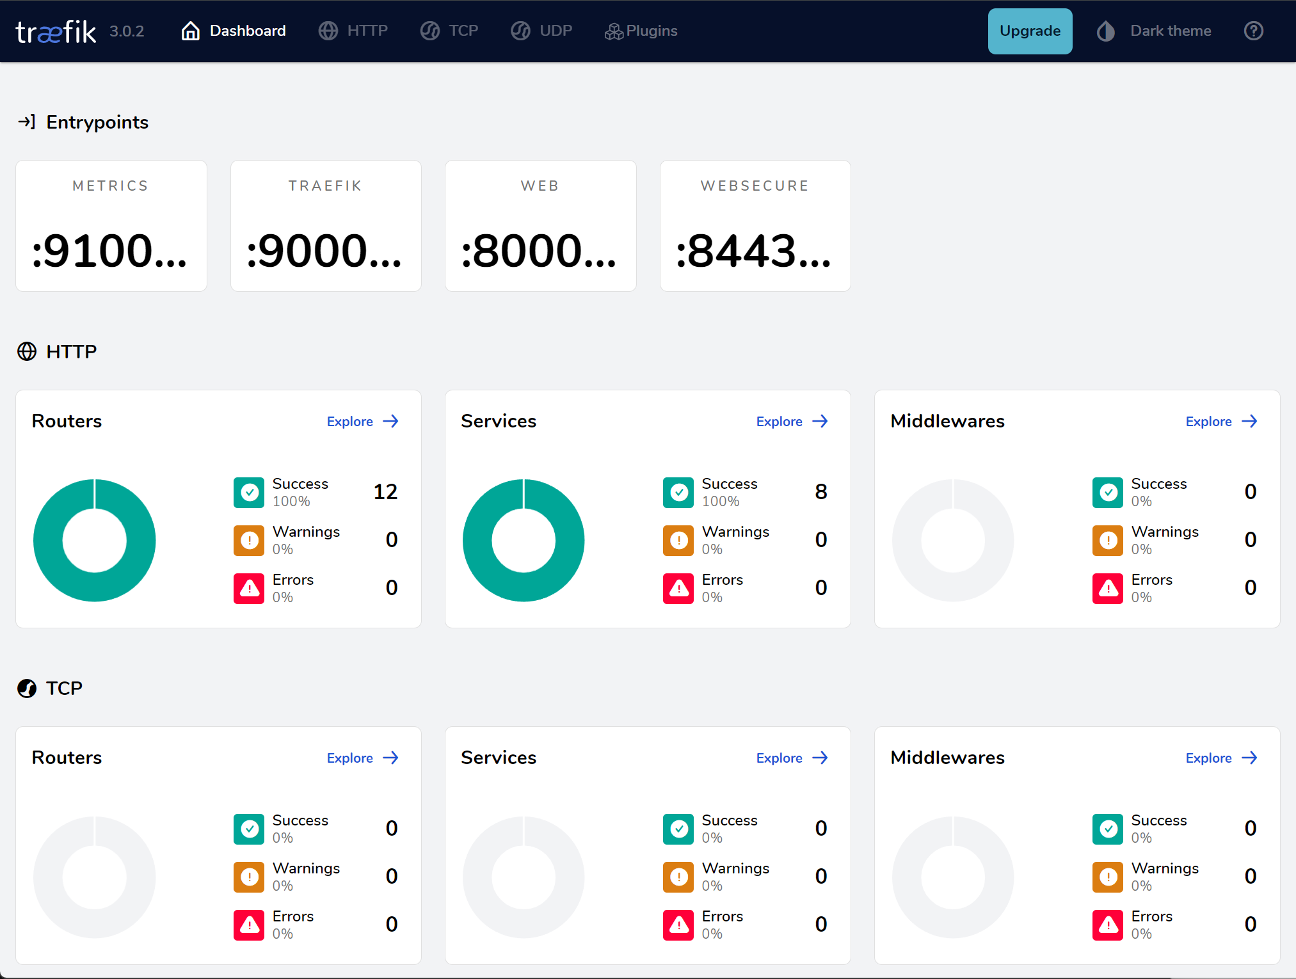
Task: Select the WEB entrypoint card
Action: coord(541,226)
